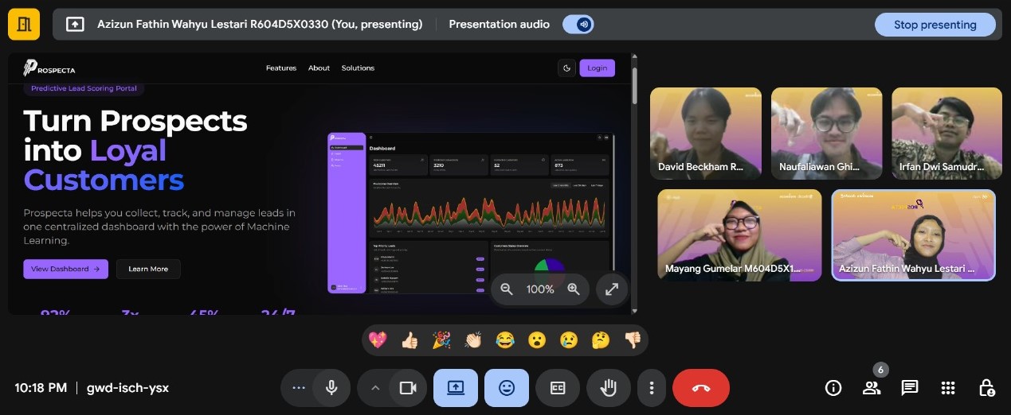
Task: Raise your hand
Action: point(609,388)
